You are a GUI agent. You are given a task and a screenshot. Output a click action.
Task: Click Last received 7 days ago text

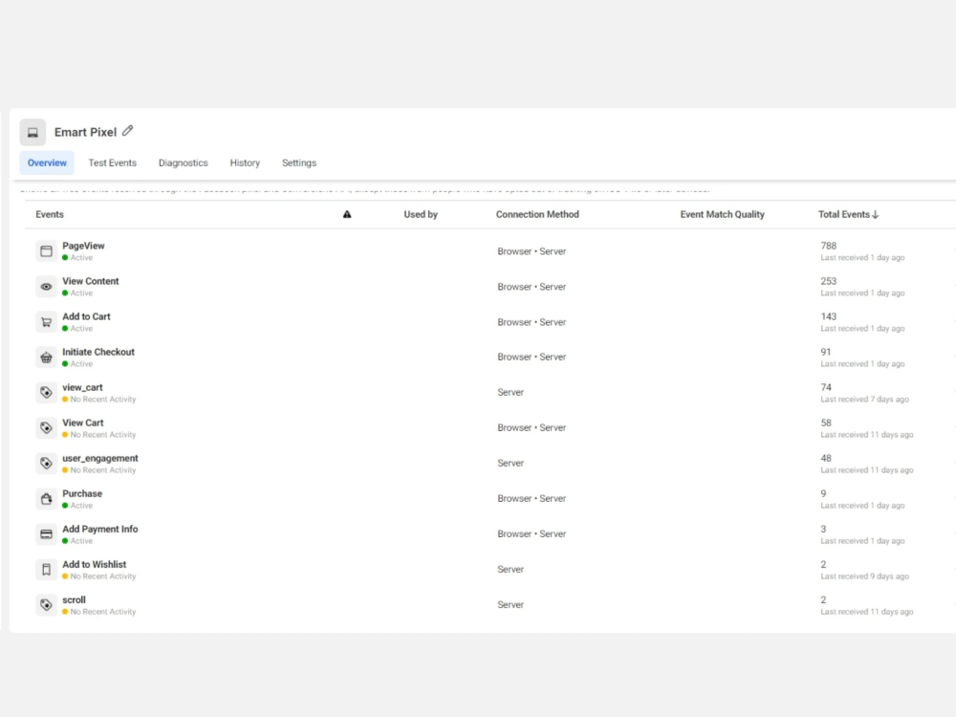point(864,400)
